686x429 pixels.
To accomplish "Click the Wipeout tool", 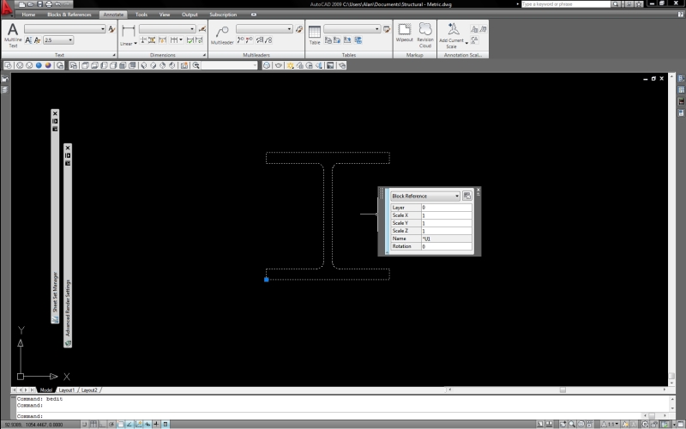I will click(404, 33).
